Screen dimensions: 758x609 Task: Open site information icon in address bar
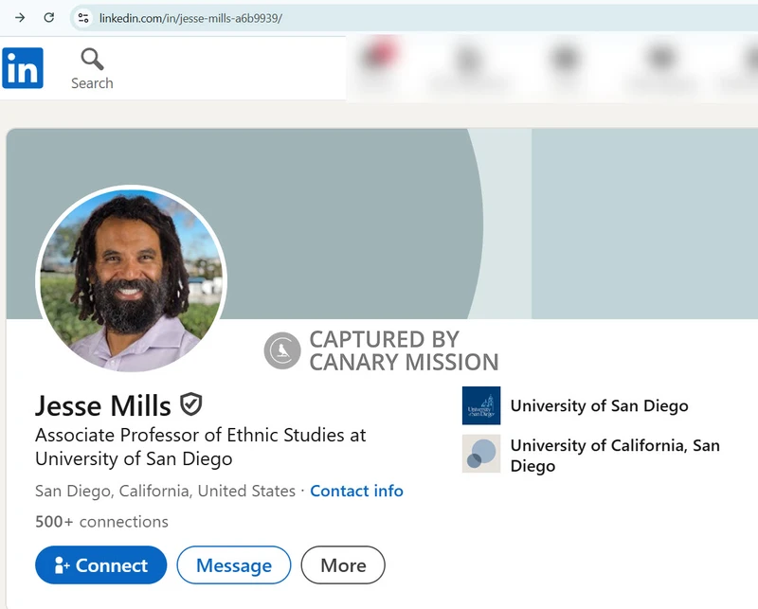coord(83,18)
